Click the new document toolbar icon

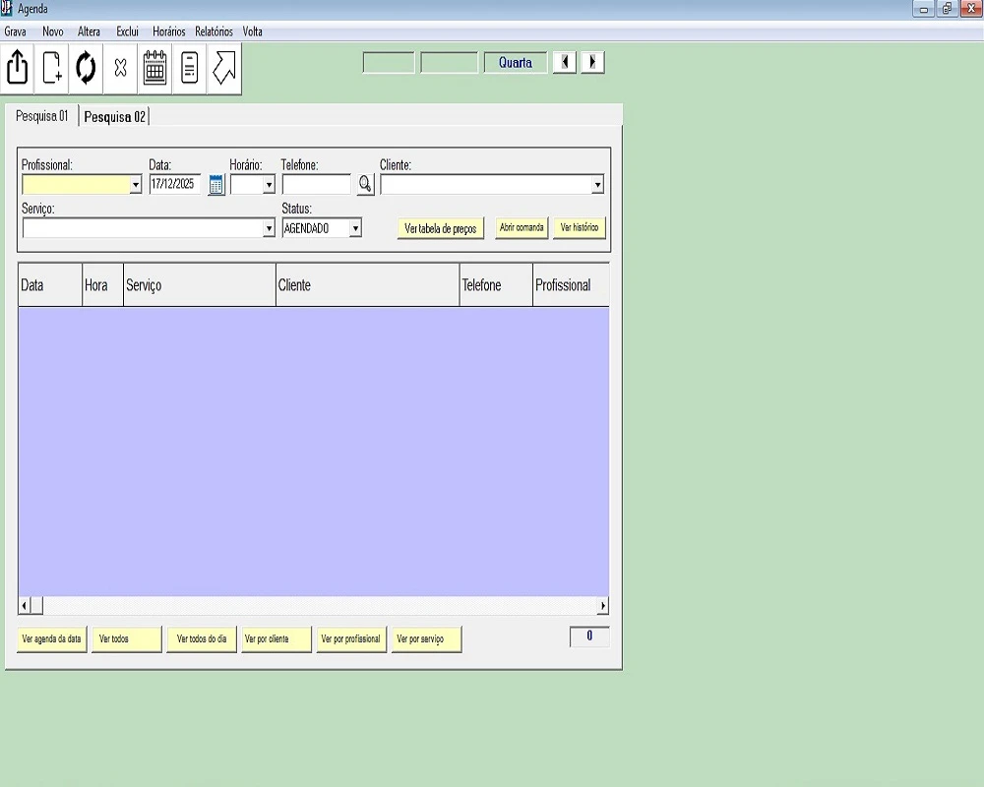coord(52,69)
